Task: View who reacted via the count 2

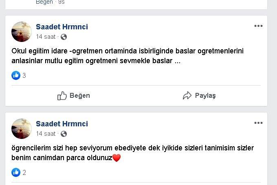Action: click(24, 172)
